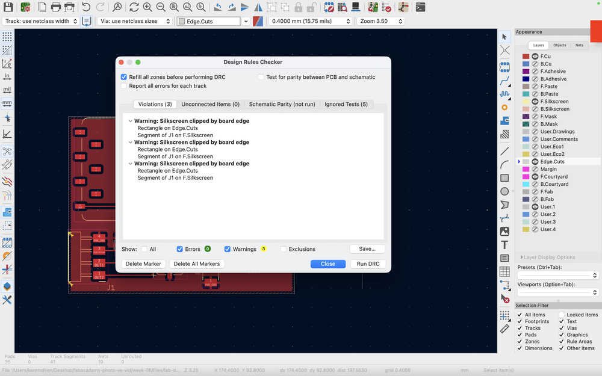Select the arrow selection tool

pos(504,37)
